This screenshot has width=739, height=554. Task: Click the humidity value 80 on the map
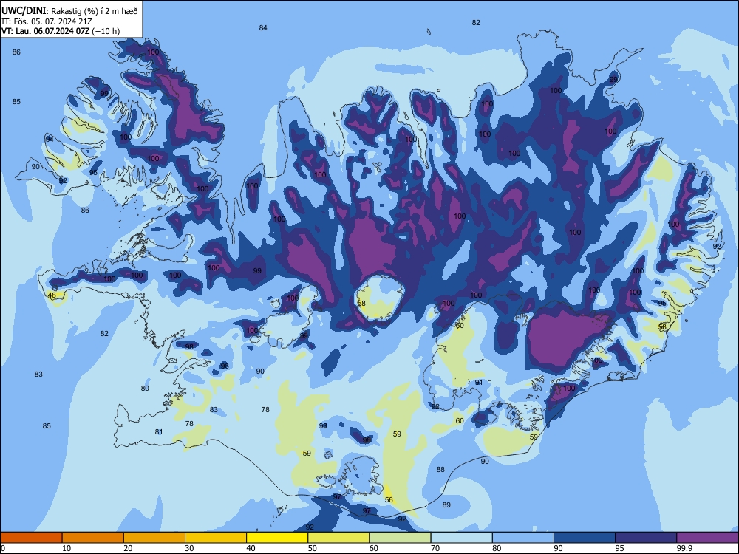tap(145, 389)
